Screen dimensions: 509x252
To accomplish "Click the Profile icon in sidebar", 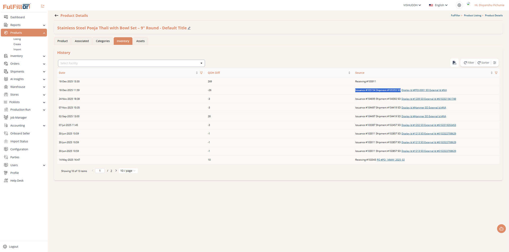I will pos(6,173).
